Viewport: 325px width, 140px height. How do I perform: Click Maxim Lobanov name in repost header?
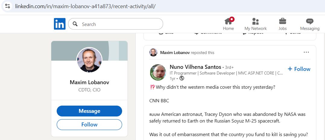175,52
